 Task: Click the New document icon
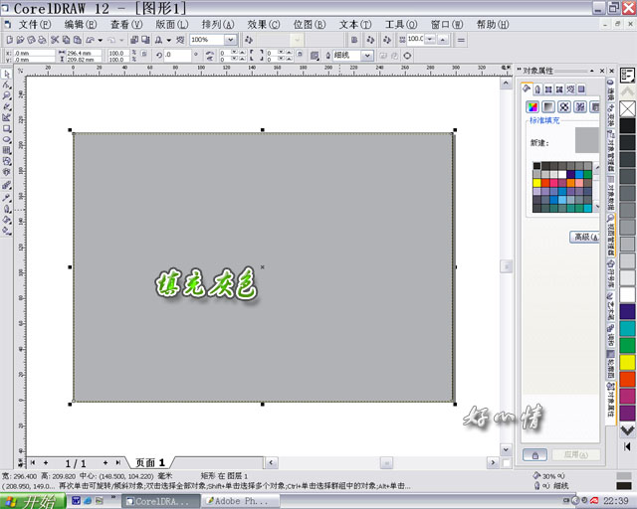(x=9, y=40)
